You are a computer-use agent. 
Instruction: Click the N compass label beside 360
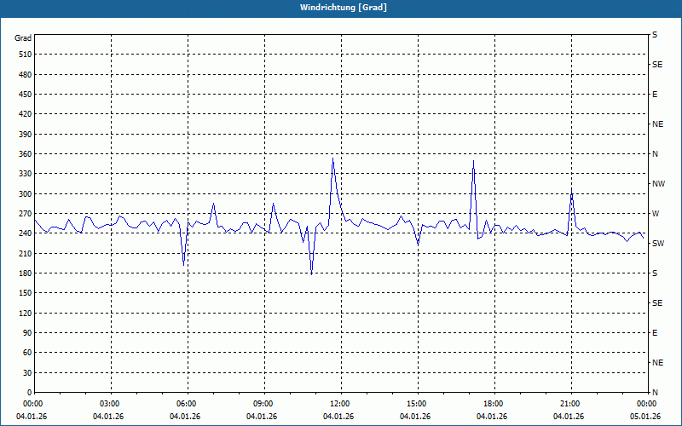pos(655,154)
